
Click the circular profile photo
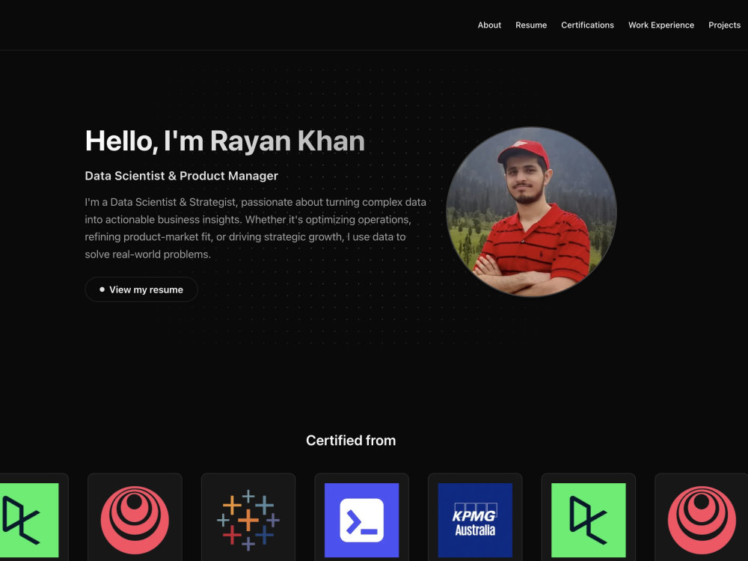point(531,212)
